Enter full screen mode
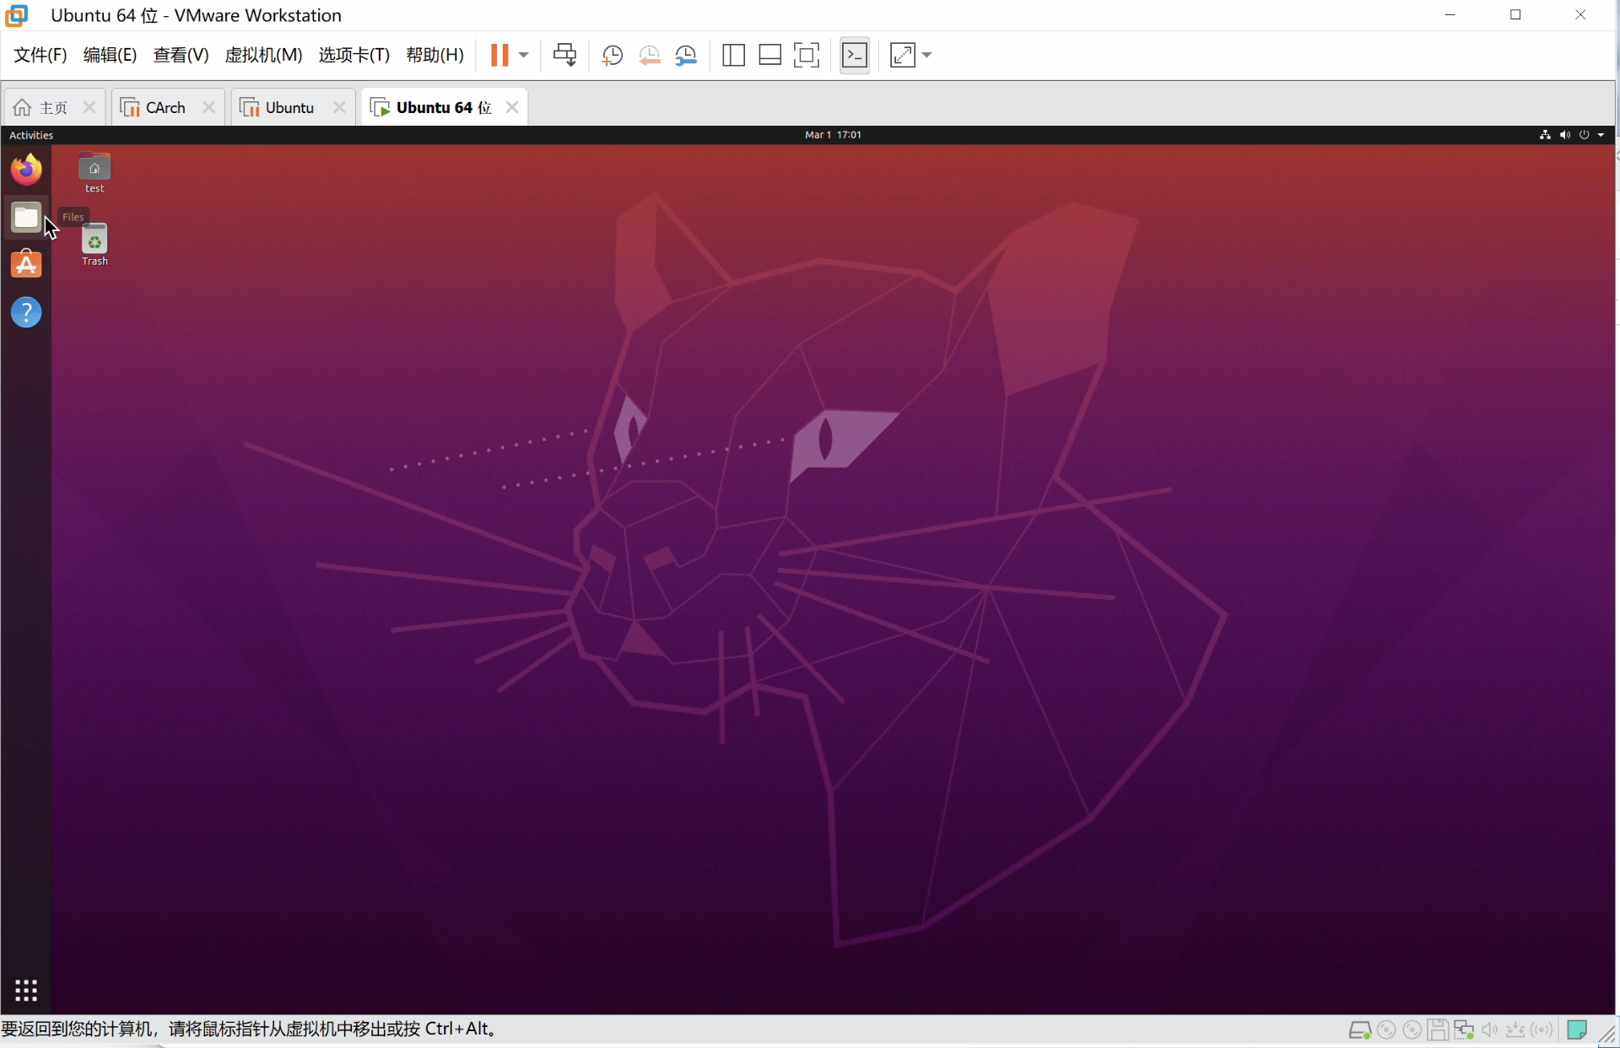 tap(807, 56)
